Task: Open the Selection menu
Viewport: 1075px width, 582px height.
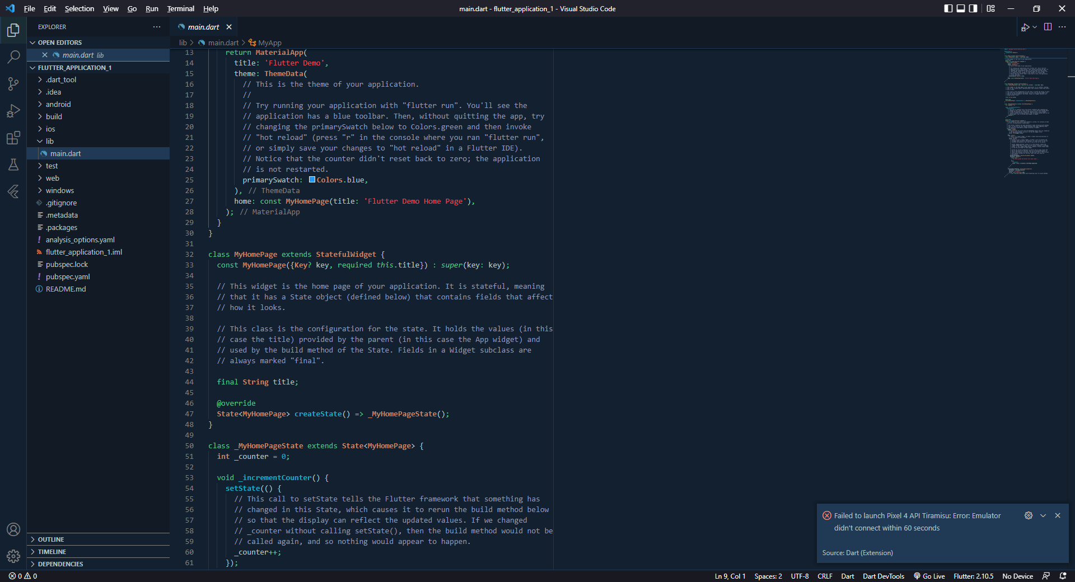Action: pos(80,8)
